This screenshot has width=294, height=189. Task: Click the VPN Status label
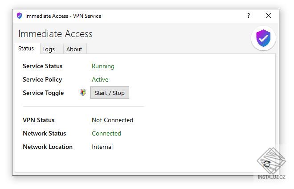coord(38,120)
